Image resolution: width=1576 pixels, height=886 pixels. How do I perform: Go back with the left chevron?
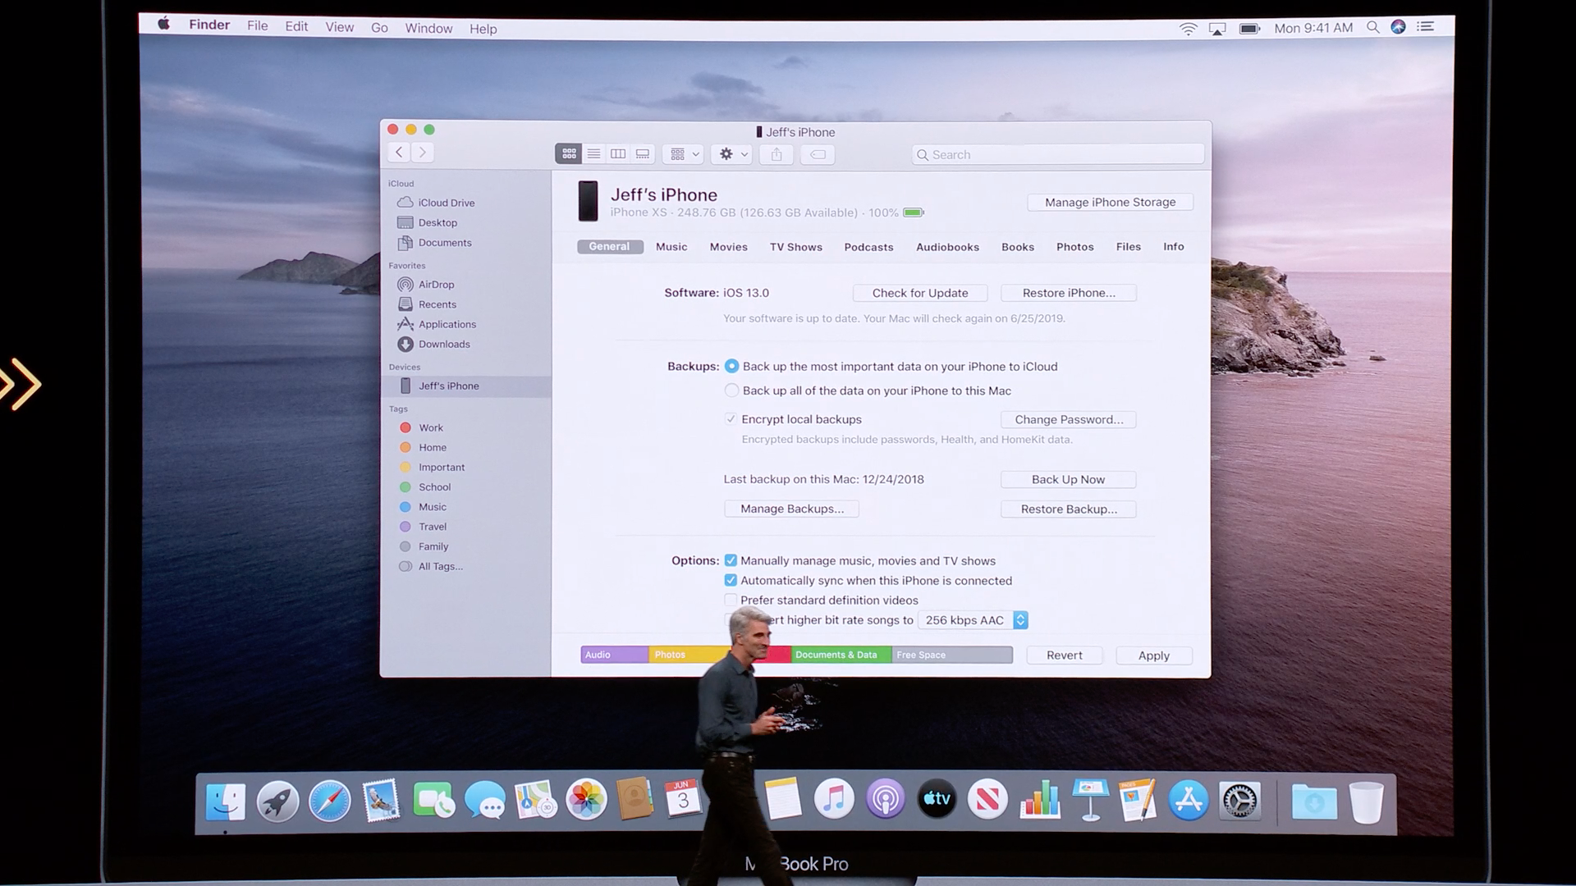(399, 152)
